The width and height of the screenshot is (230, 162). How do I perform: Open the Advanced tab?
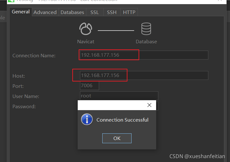45,12
